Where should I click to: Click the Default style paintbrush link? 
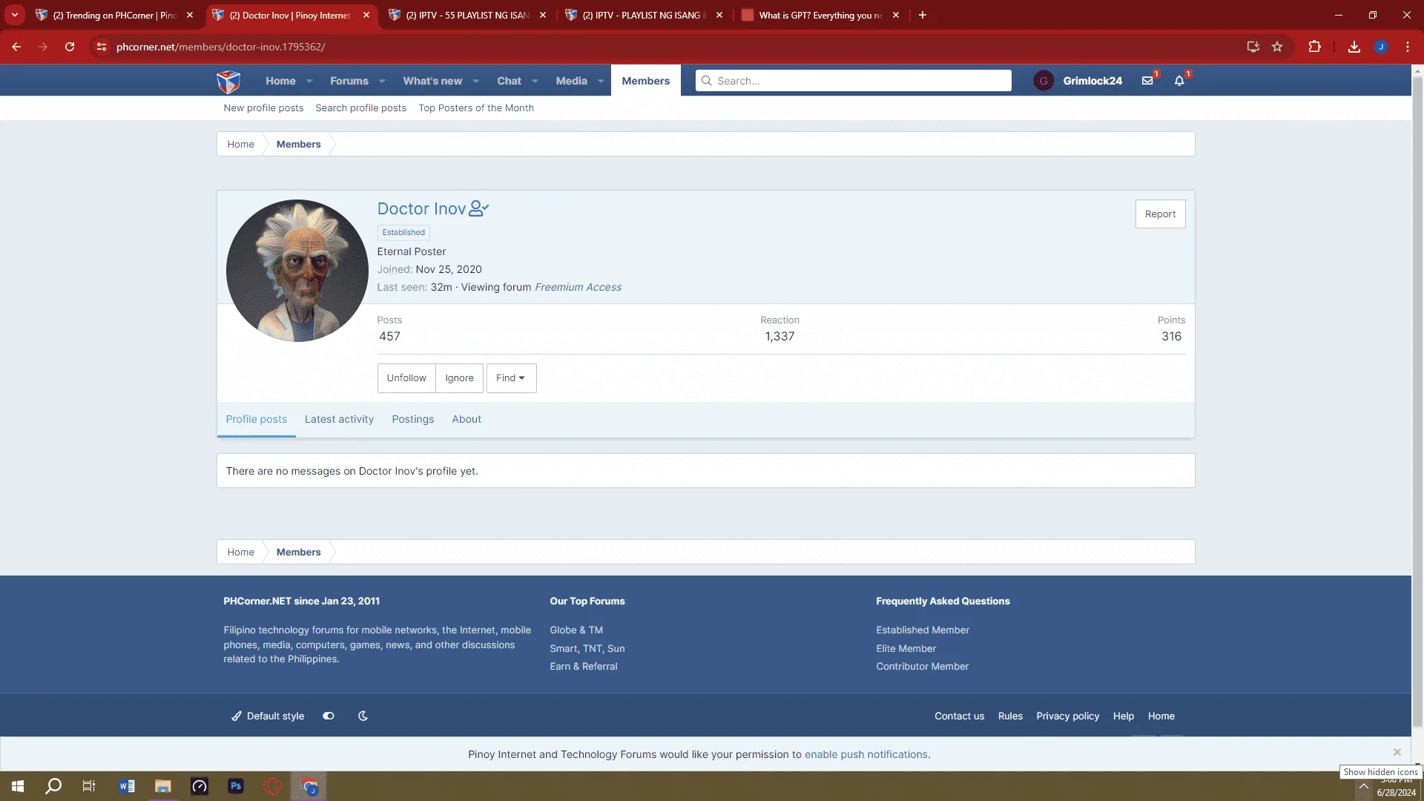[x=268, y=716]
